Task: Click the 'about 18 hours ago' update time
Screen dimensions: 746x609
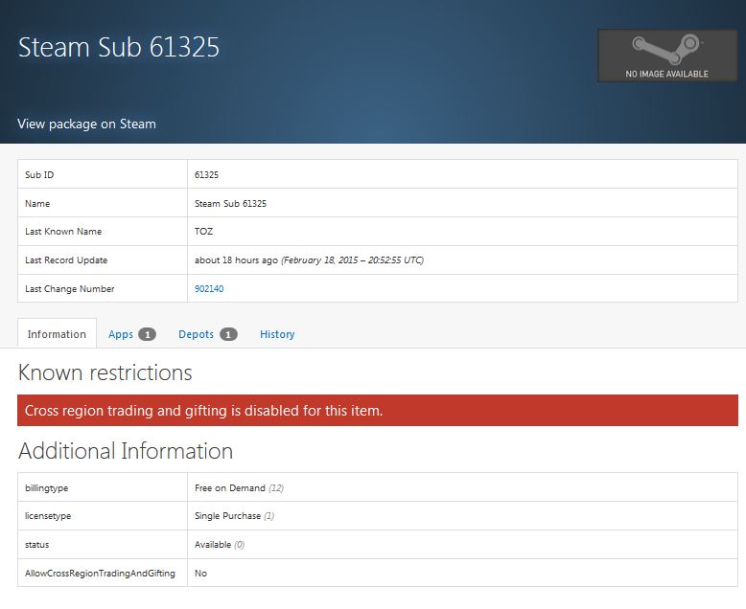Action: pos(236,260)
